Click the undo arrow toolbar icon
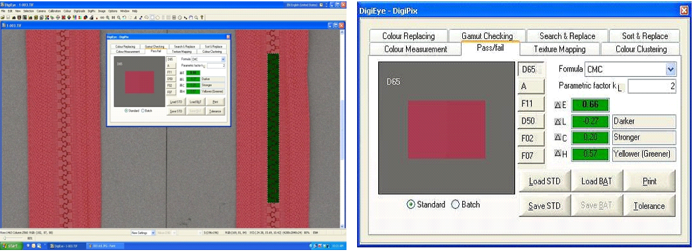This screenshot has height=252, width=693. pos(124,17)
